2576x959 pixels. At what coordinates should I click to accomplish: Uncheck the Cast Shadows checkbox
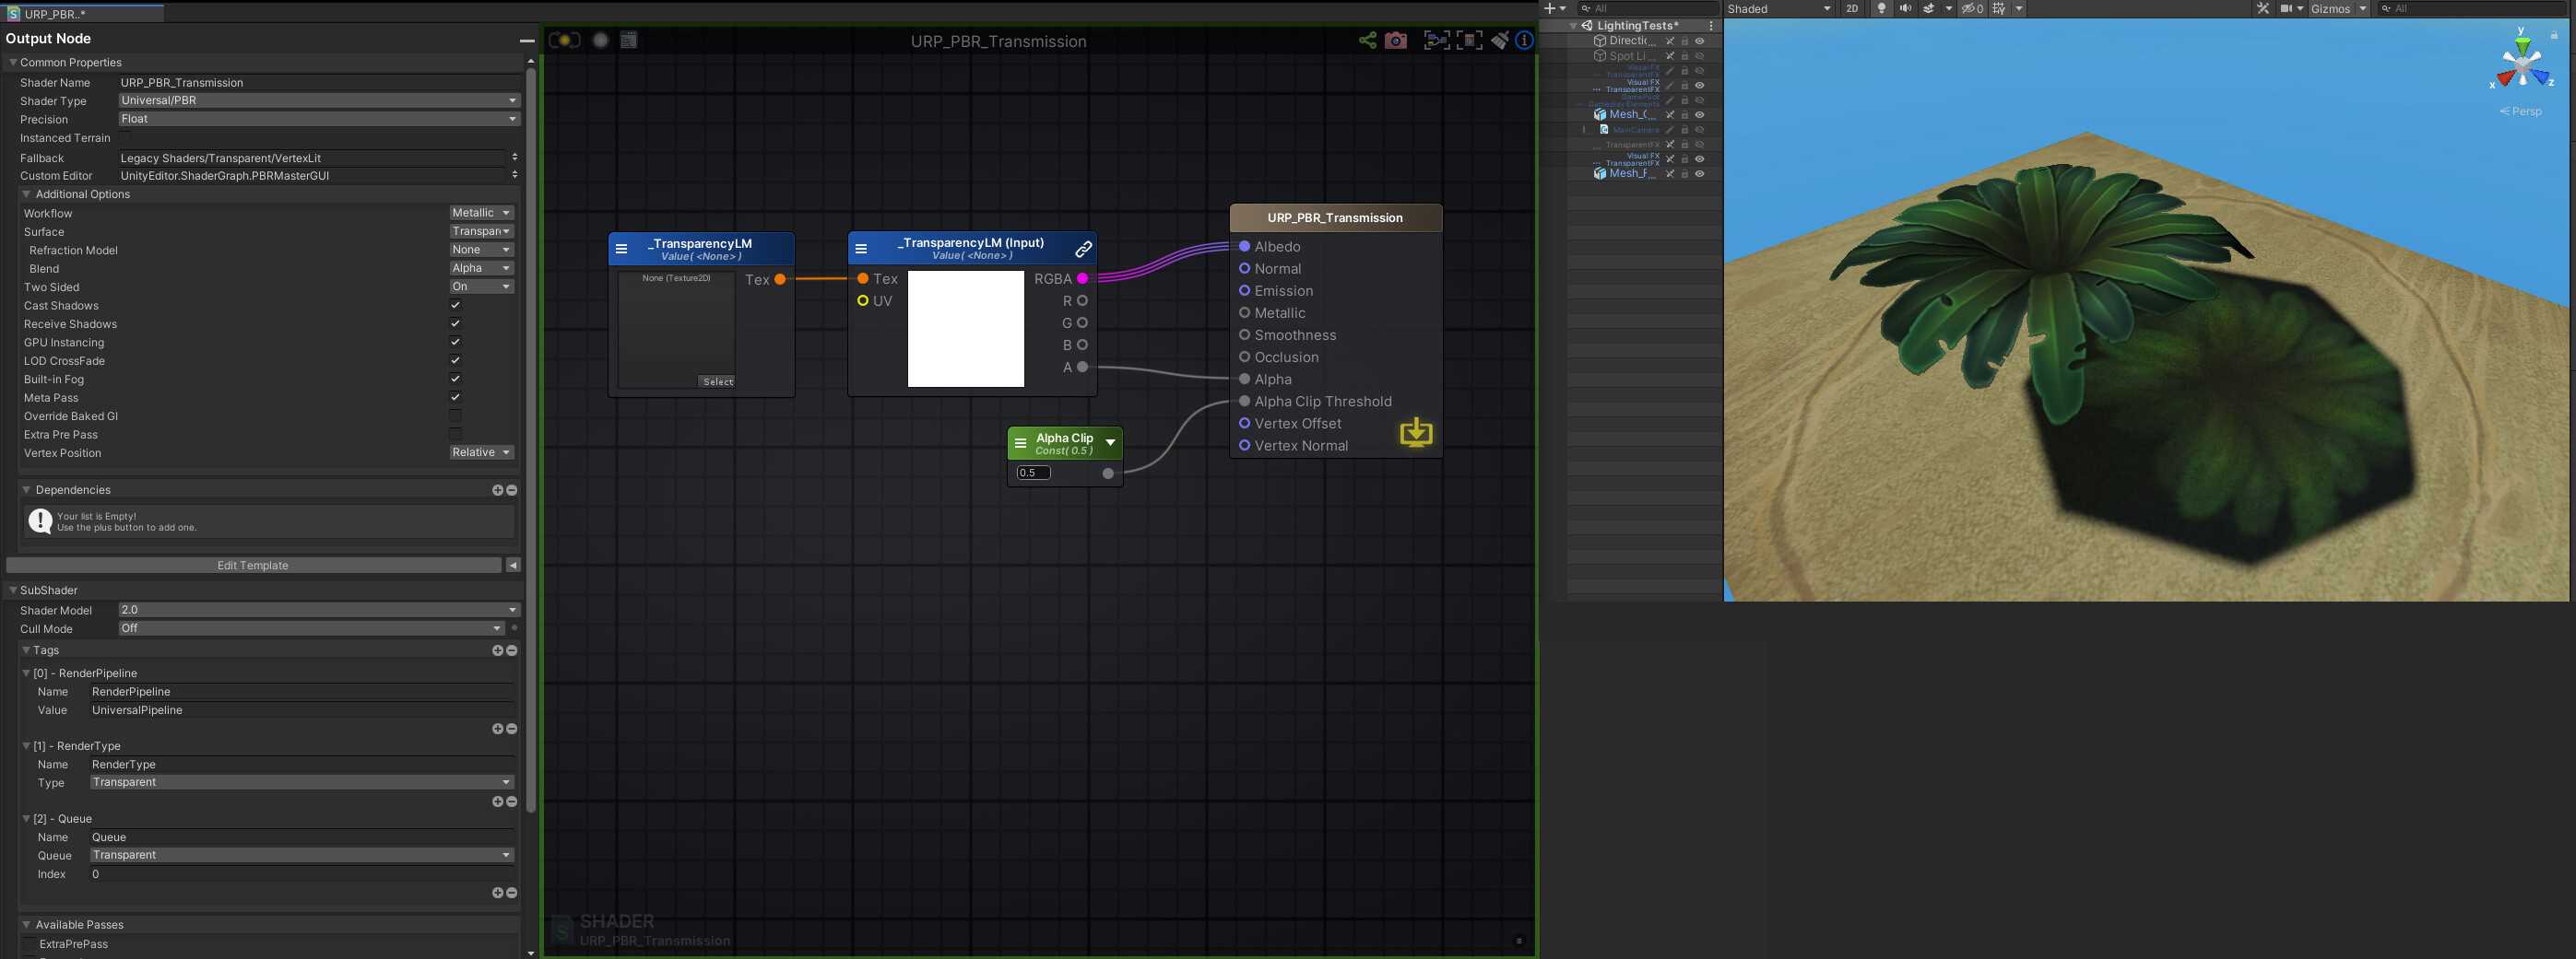coord(455,305)
